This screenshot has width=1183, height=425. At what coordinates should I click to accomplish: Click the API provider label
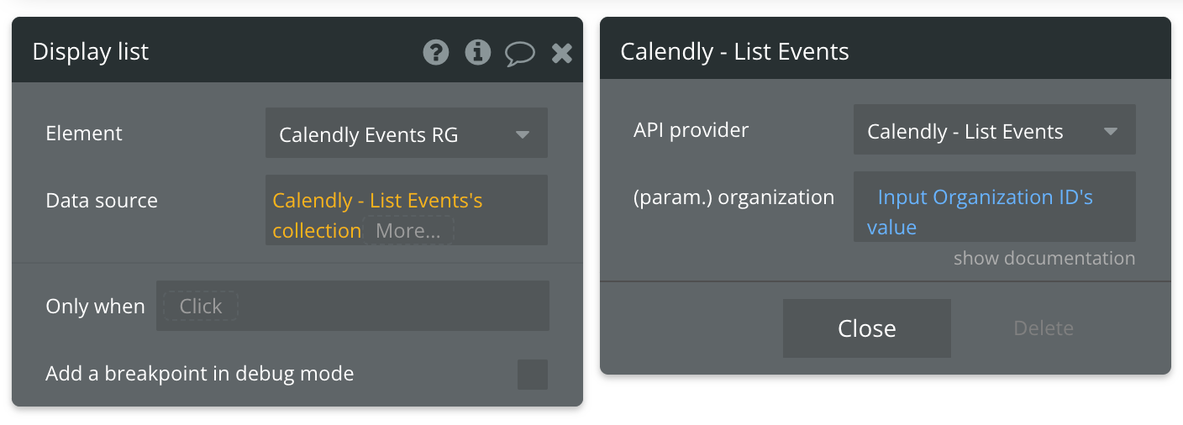(x=691, y=130)
